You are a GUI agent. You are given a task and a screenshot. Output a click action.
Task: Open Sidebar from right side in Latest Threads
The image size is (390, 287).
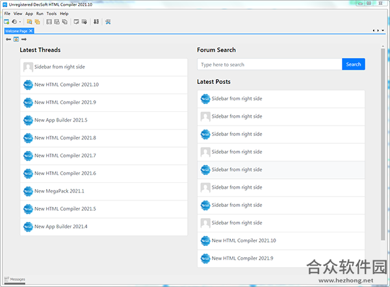click(104, 67)
